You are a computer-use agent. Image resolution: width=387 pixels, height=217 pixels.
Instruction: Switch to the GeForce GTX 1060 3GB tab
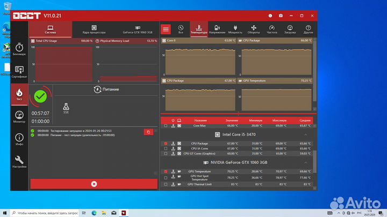(137, 29)
